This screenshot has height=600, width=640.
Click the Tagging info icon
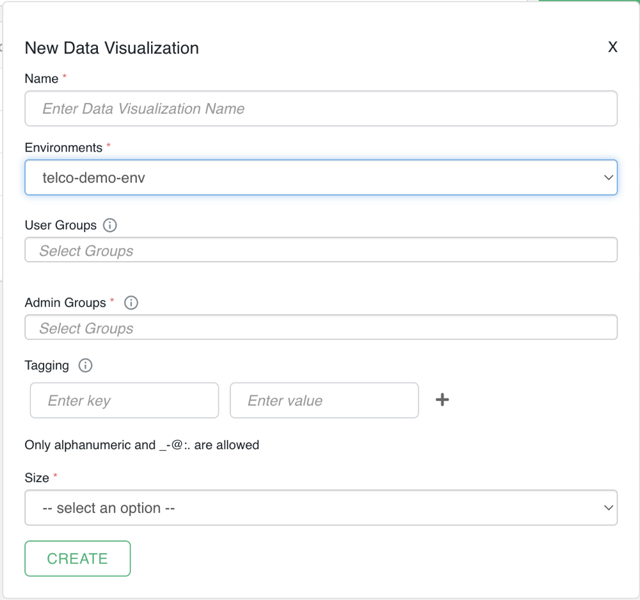pos(85,365)
